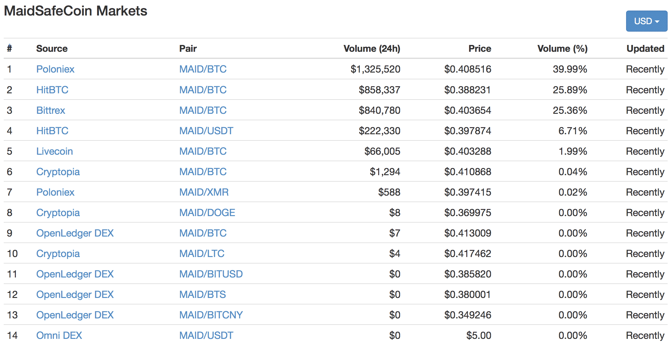
Task: Open MAID/BTC pair in Livecoin row
Action: coord(203,151)
